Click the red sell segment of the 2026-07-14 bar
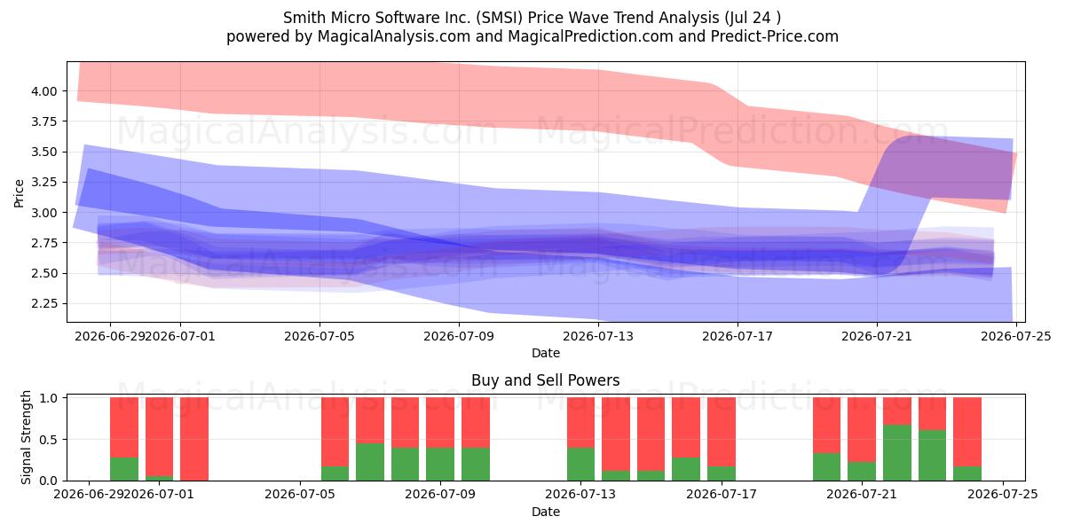 (616, 434)
